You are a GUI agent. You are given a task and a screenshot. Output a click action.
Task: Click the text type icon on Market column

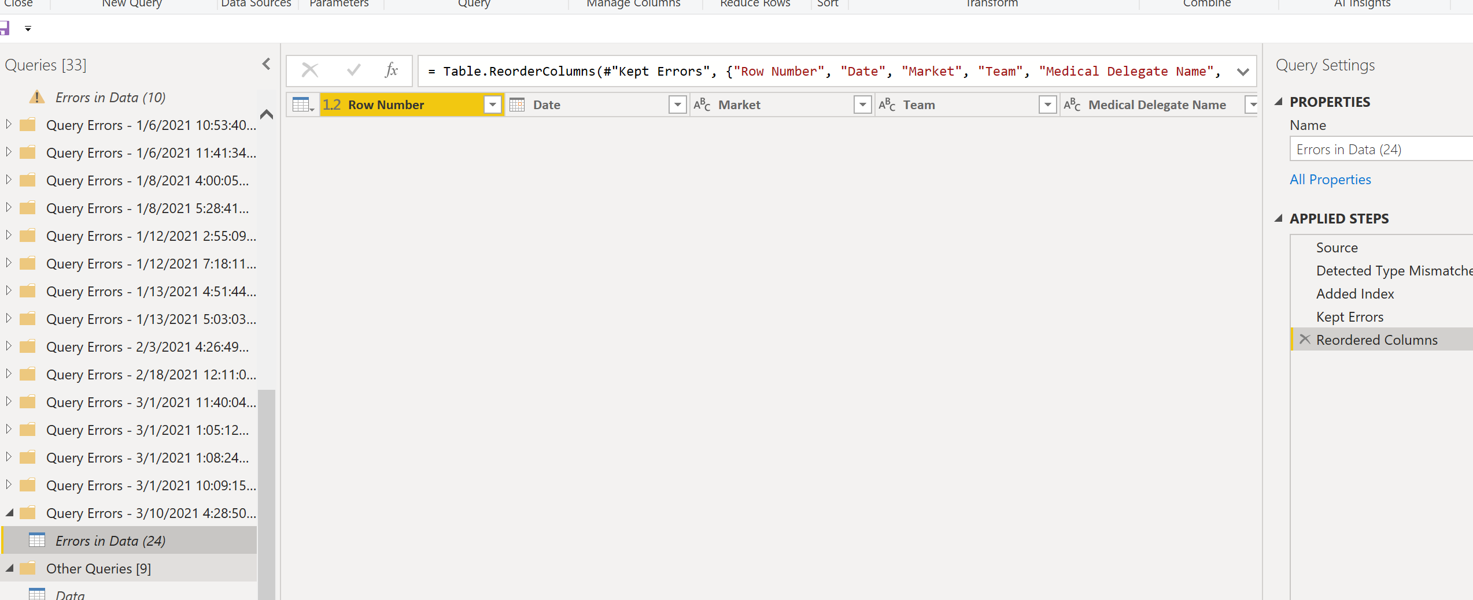[702, 105]
